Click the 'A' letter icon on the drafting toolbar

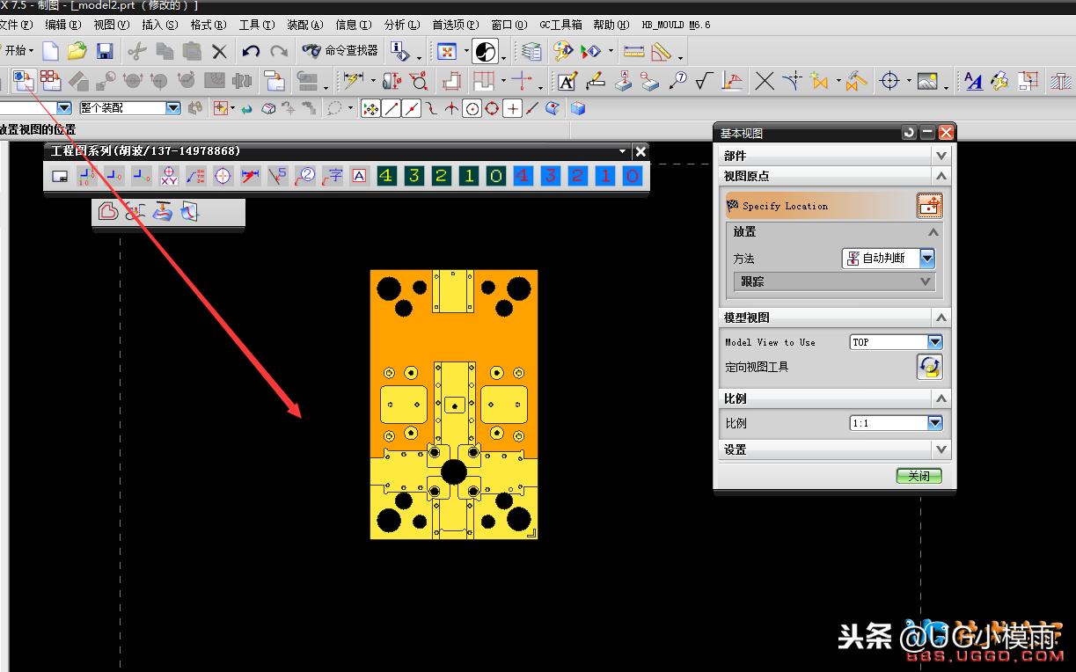[361, 176]
